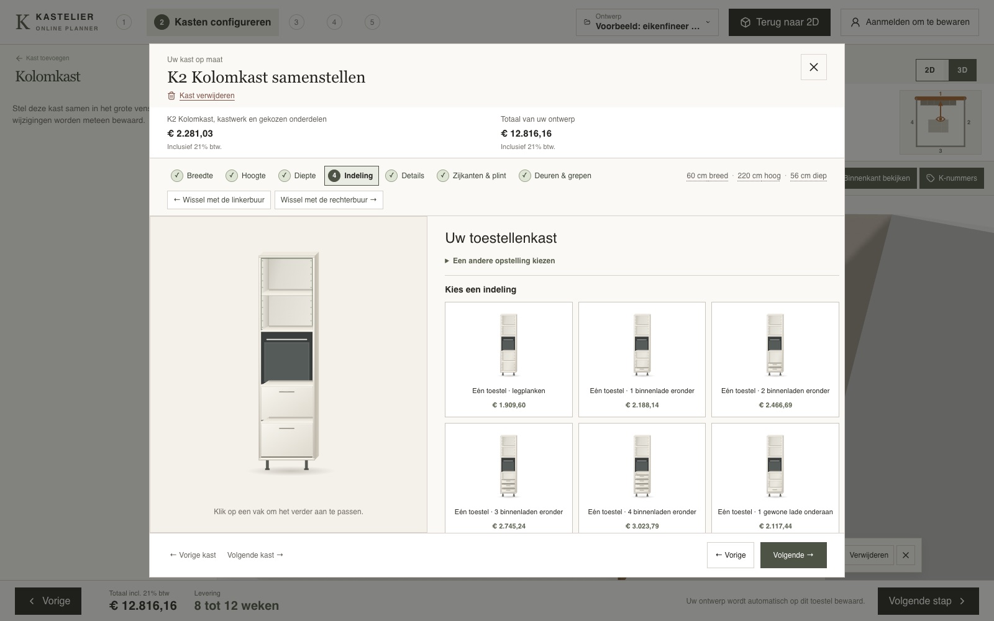Click the cube icon in Terug naar 2D
This screenshot has width=994, height=621.
(745, 22)
